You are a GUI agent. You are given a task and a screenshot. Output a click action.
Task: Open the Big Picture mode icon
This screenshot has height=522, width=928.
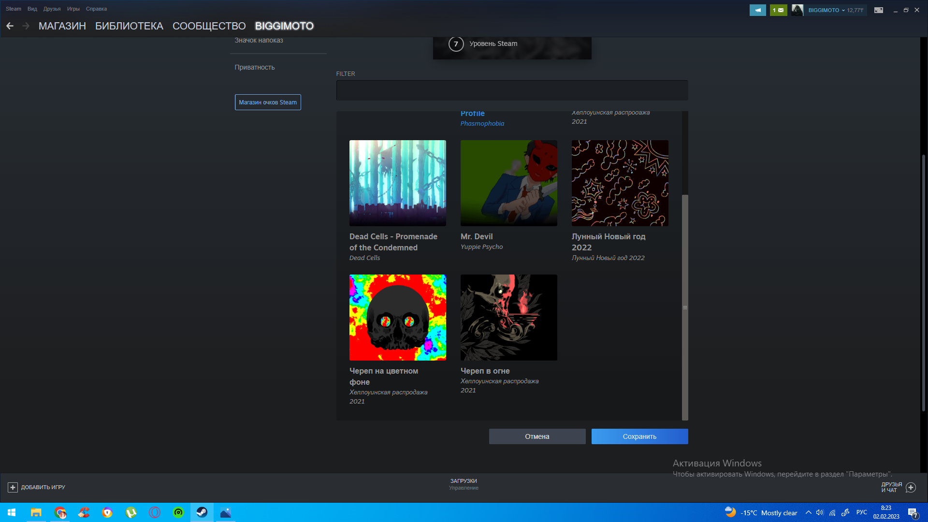[879, 10]
